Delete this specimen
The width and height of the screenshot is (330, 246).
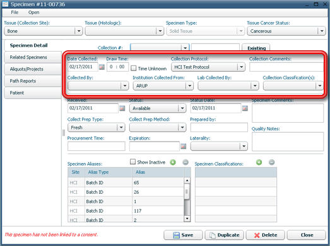click(266, 235)
